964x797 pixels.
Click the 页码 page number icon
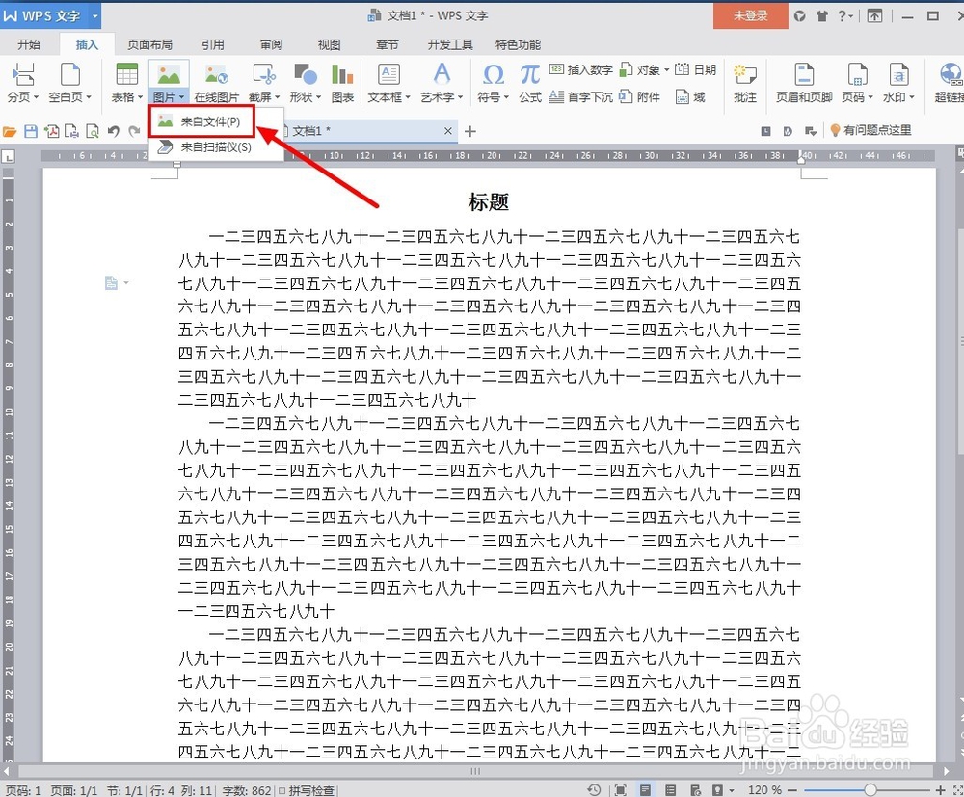[857, 74]
